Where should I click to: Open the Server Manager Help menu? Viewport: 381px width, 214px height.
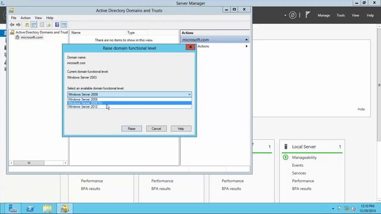370,15
